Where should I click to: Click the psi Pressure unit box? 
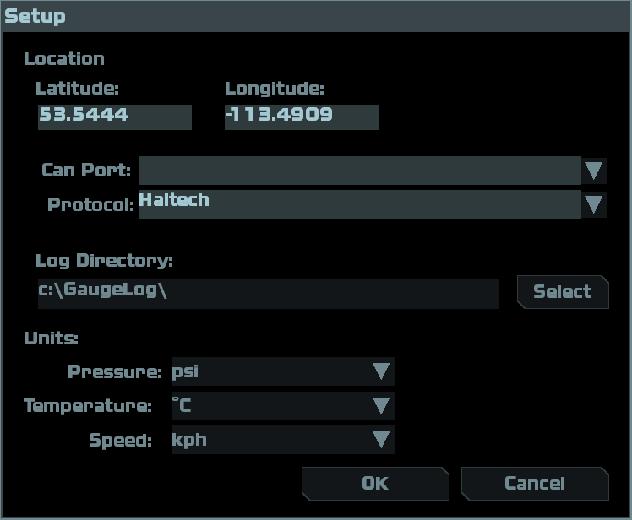click(x=268, y=371)
